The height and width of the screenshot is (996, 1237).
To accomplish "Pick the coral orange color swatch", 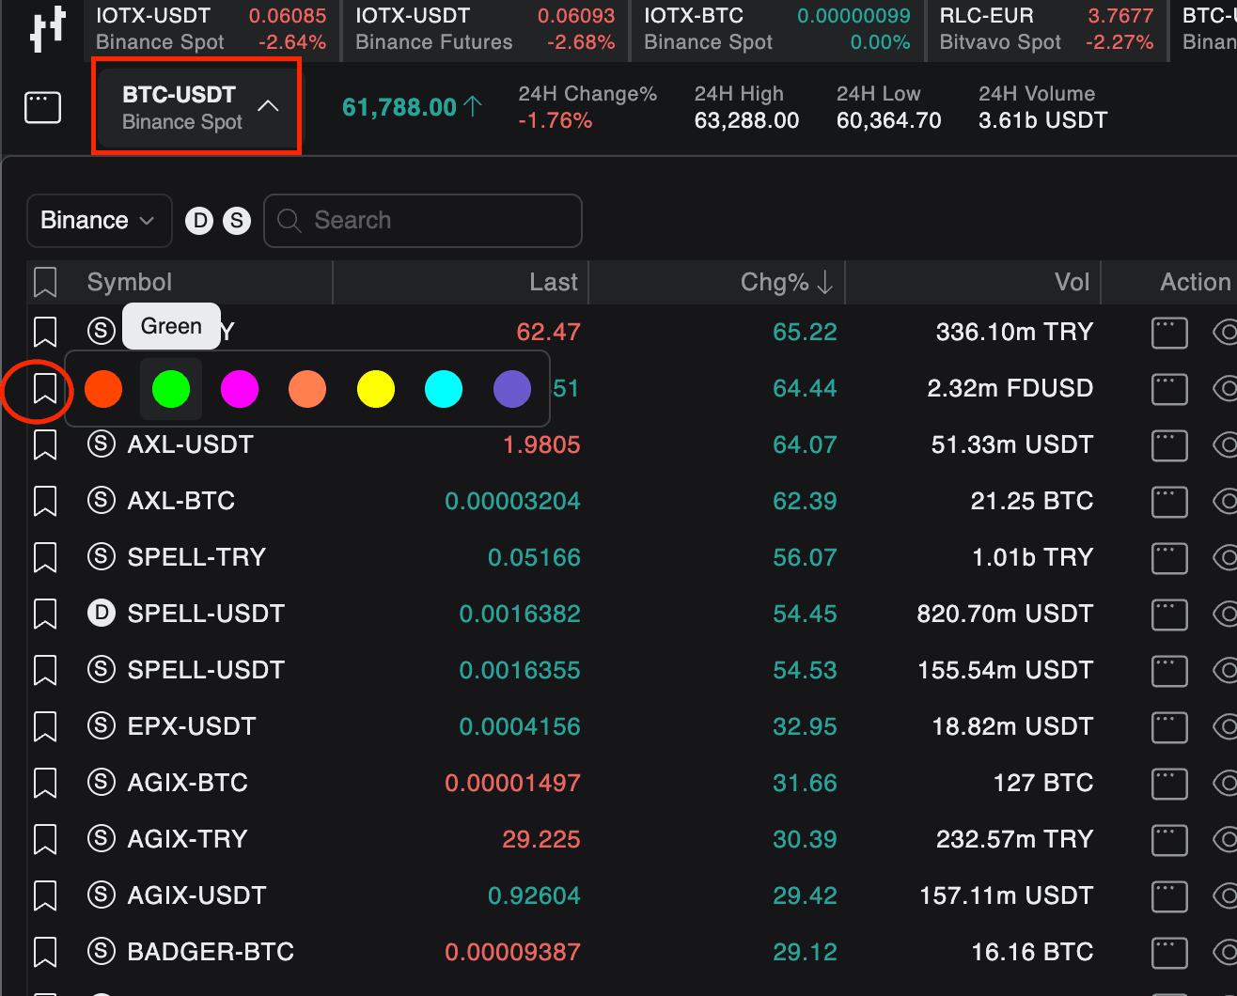I will tap(307, 389).
